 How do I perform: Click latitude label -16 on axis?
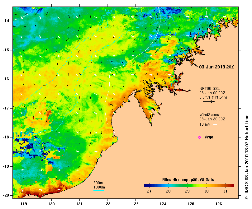[6, 79]
